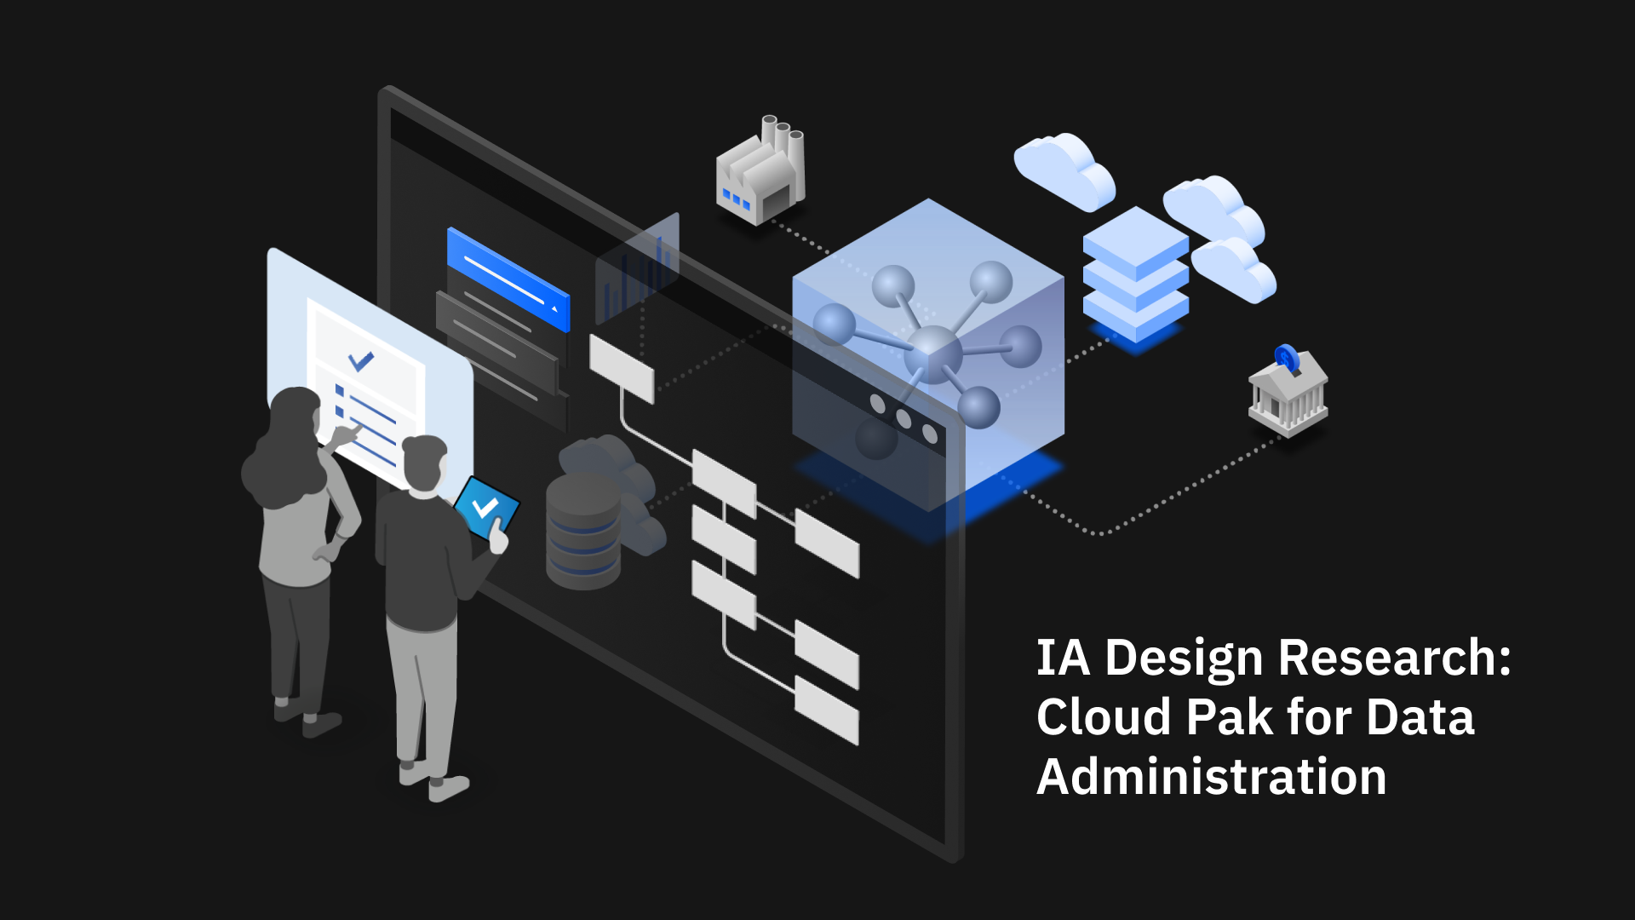Click the small caret on blue bar
This screenshot has height=920, width=1635.
coord(555,308)
